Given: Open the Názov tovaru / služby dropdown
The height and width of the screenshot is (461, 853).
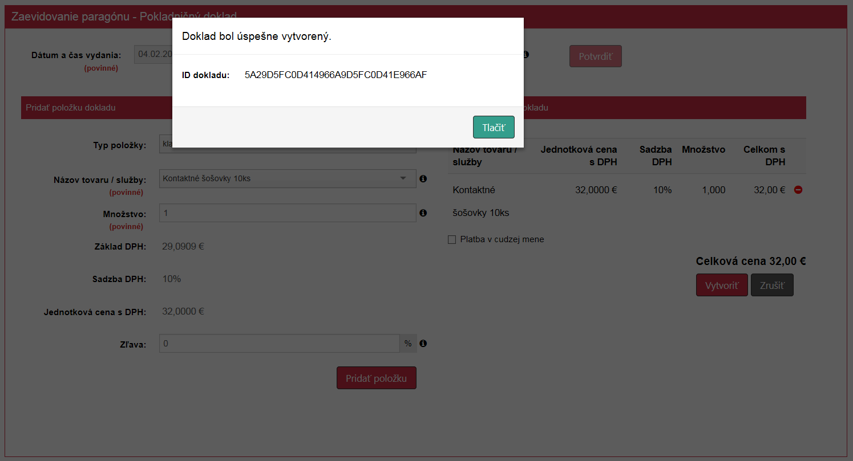Looking at the screenshot, I should point(288,178).
